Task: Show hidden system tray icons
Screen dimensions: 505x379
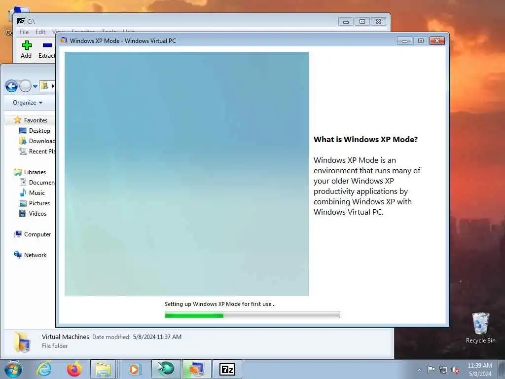Action: click(419, 370)
